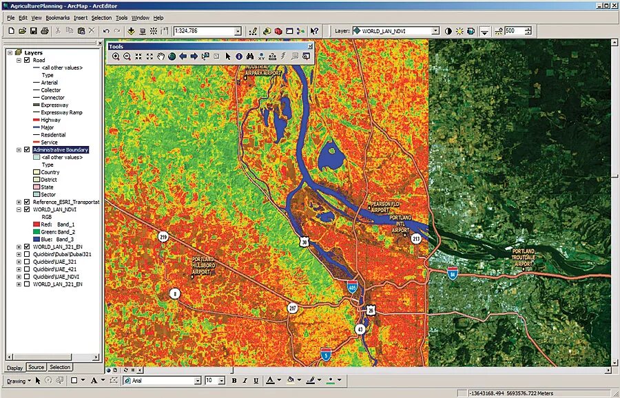The height and width of the screenshot is (398, 620).
Task: Open the Bookmarks menu
Action: [57, 18]
